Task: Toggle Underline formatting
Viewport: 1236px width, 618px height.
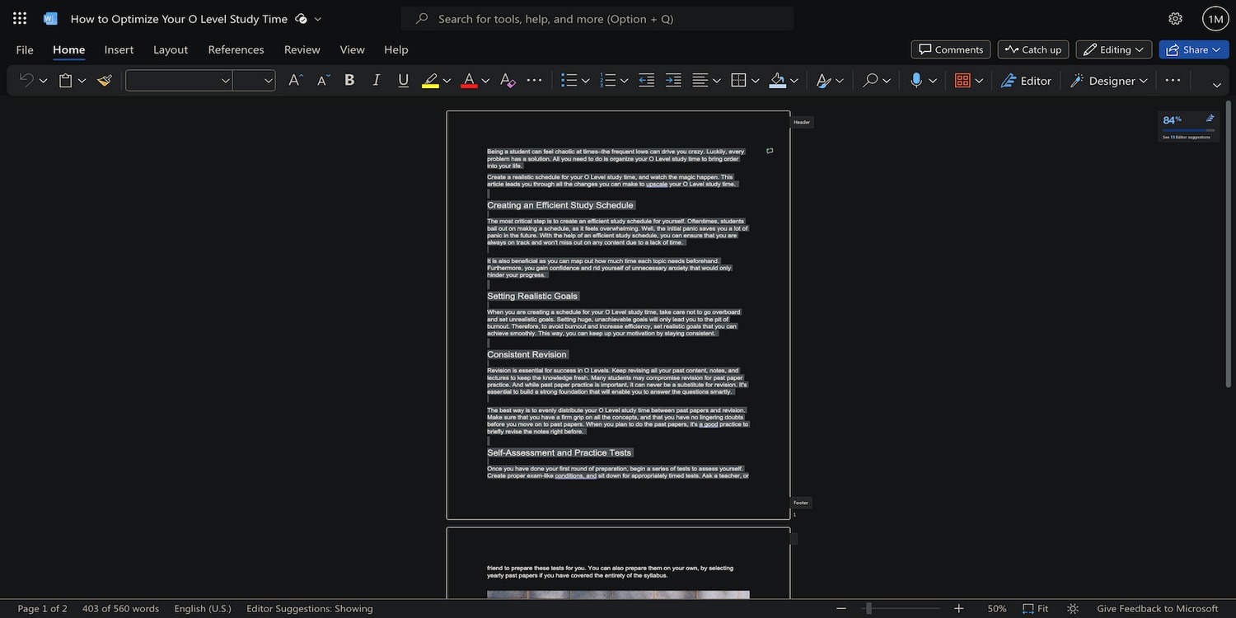Action: [403, 80]
